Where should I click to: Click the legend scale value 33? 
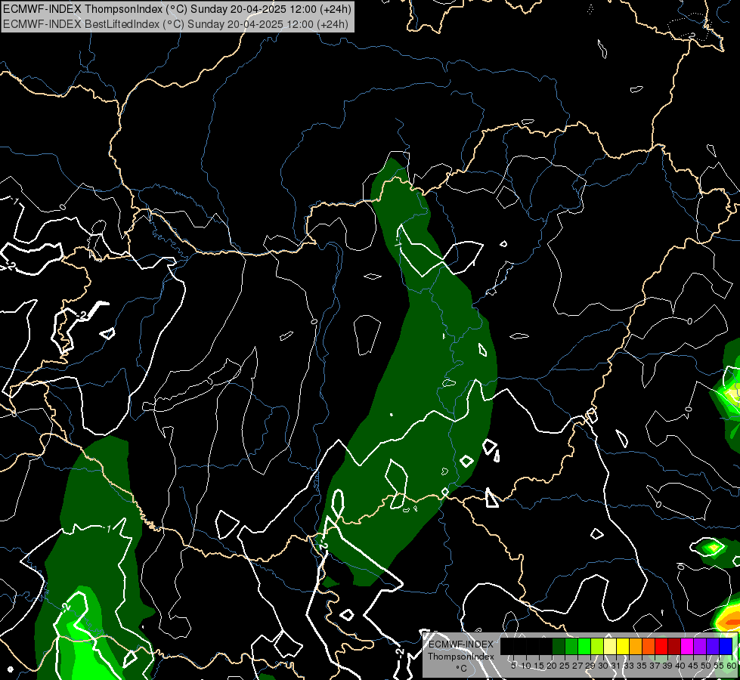(629, 666)
